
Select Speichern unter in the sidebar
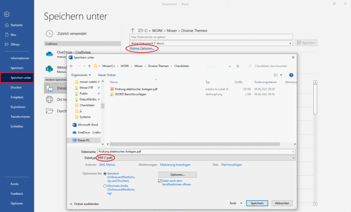17,78
